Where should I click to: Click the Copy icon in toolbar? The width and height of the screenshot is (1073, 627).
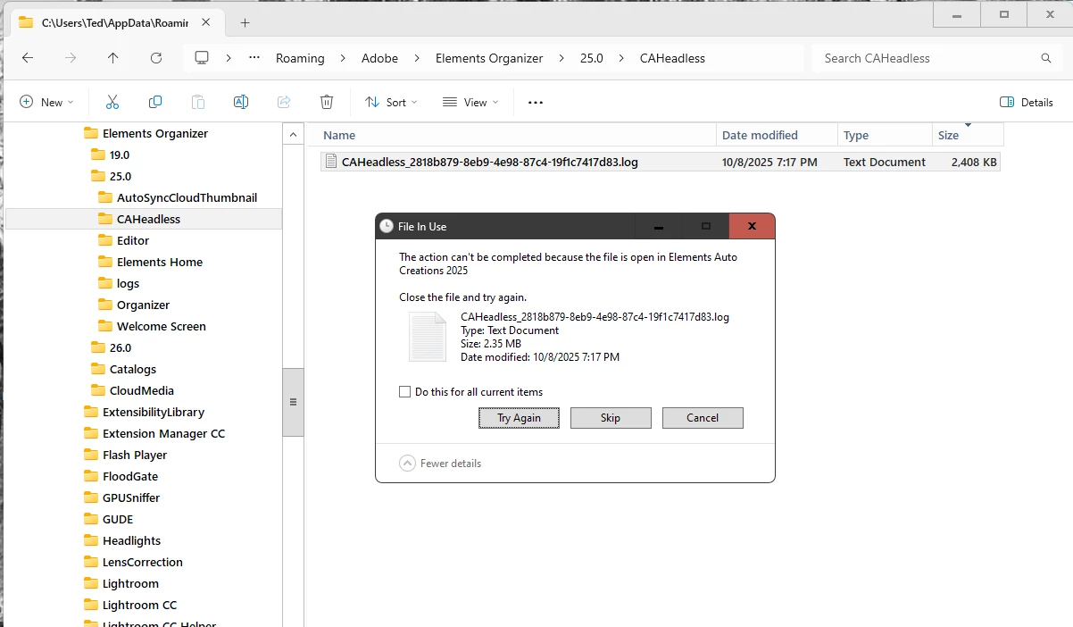click(x=155, y=102)
